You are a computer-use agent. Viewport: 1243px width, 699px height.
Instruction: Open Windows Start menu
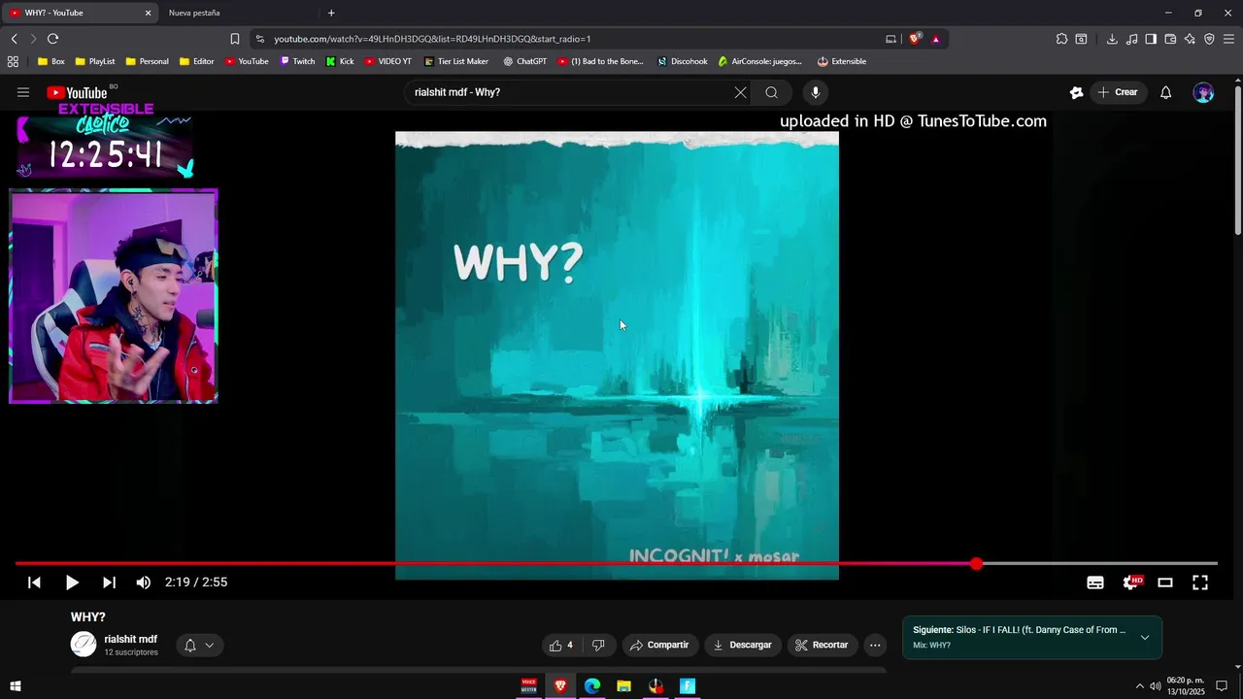(15, 686)
